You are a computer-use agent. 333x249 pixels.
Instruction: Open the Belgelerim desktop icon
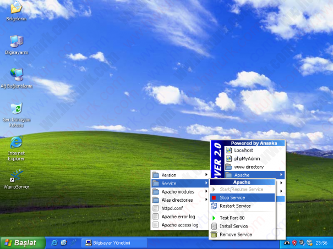pyautogui.click(x=17, y=10)
